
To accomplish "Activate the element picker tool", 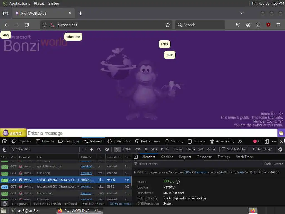I will coord(4,141).
